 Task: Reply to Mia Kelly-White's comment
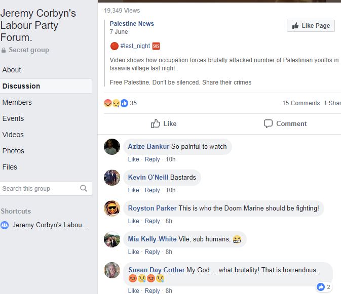152,252
